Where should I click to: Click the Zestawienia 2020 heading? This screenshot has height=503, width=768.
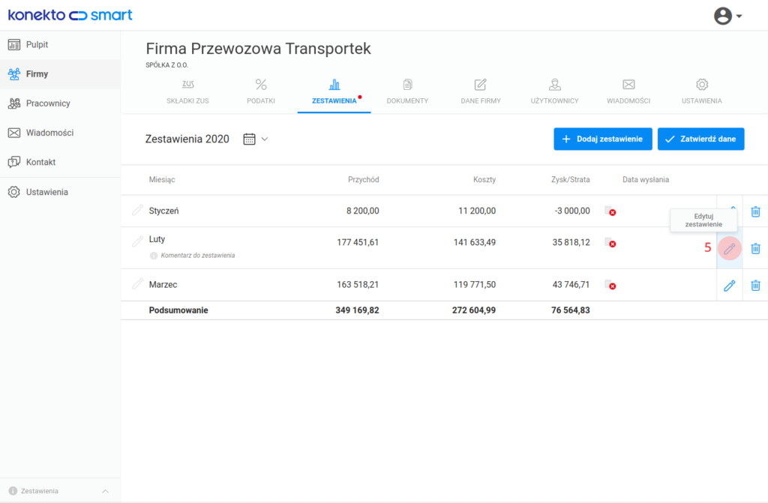coord(187,139)
